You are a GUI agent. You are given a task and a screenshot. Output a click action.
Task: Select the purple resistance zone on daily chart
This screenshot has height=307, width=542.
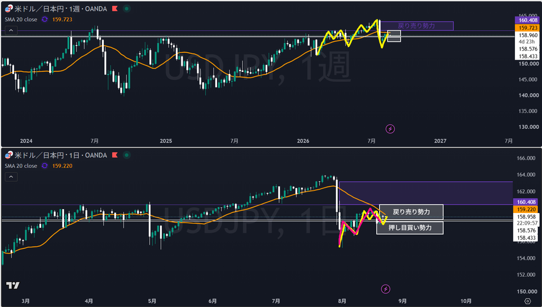(x=426, y=193)
